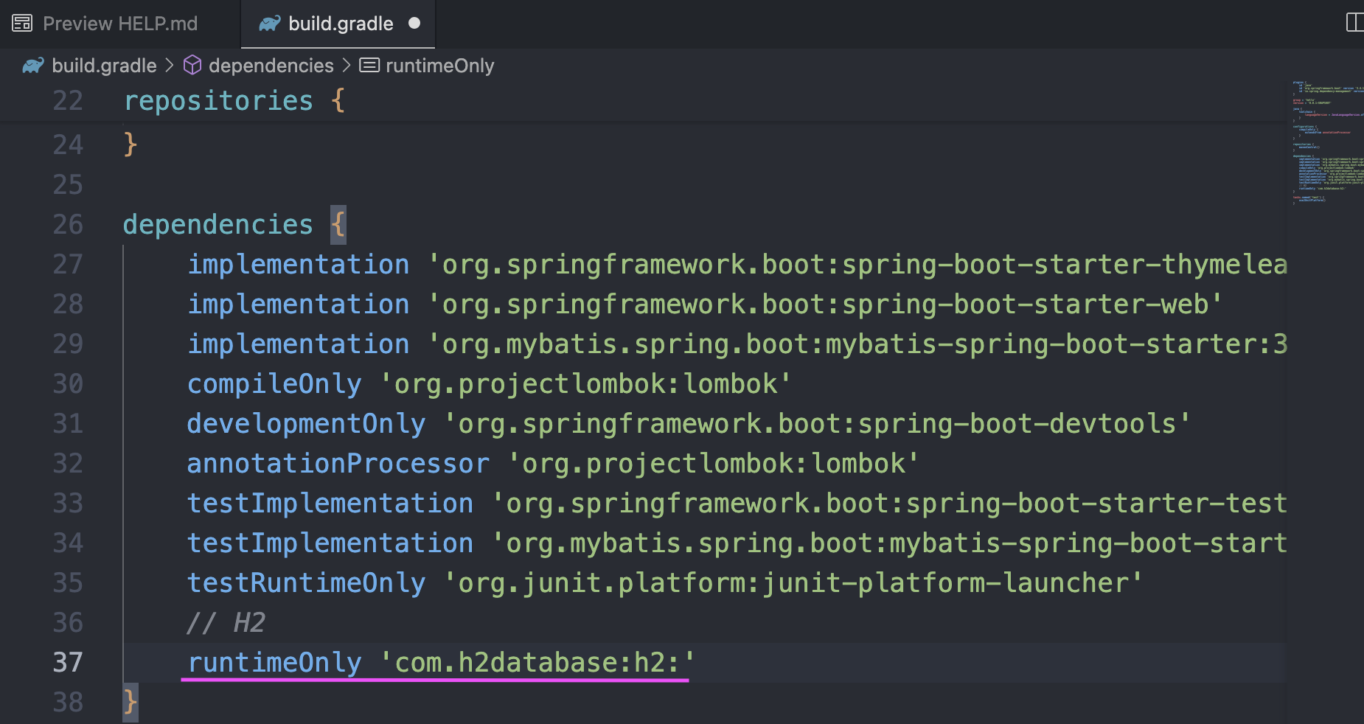
Task: Click the preview icon on HELP.md tab
Action: [22, 24]
